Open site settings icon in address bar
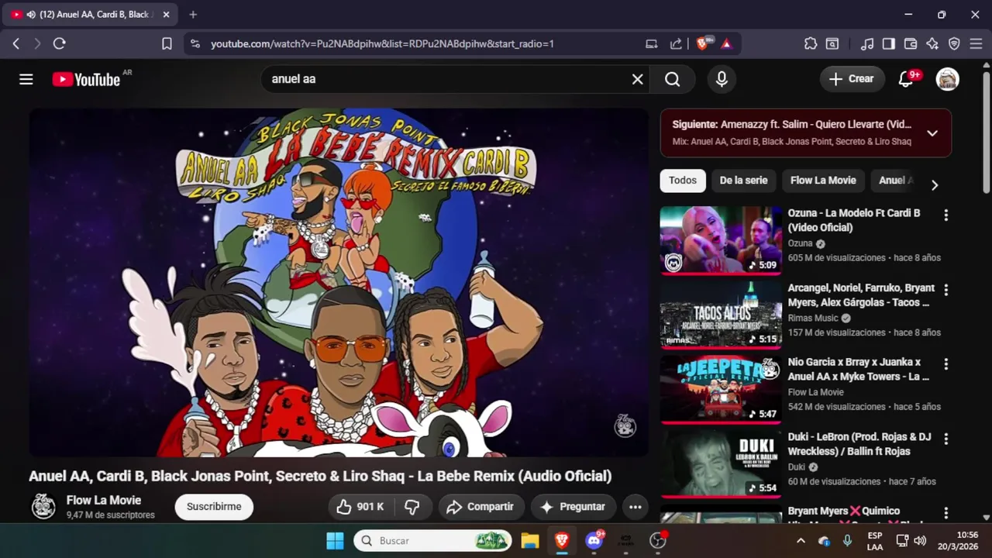The width and height of the screenshot is (992, 558). 195,44
